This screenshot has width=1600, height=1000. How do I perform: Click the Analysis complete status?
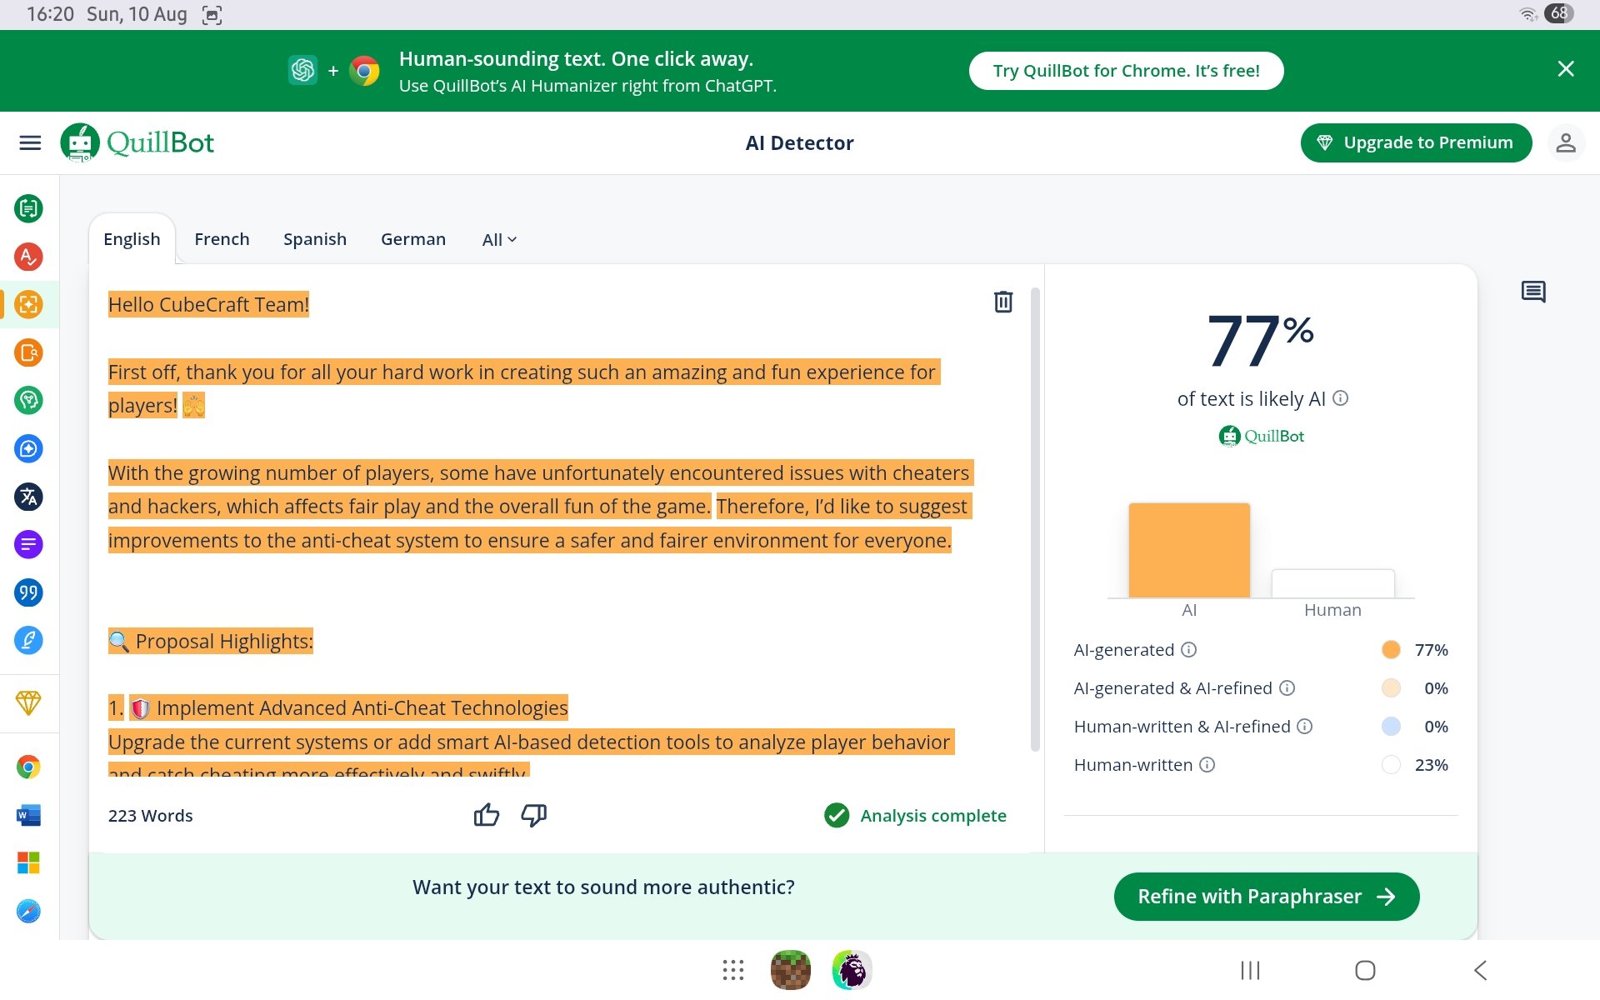[915, 815]
